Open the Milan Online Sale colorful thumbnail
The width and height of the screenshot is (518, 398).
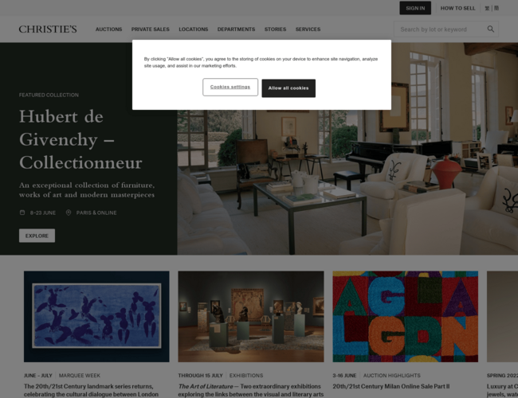pos(406,317)
